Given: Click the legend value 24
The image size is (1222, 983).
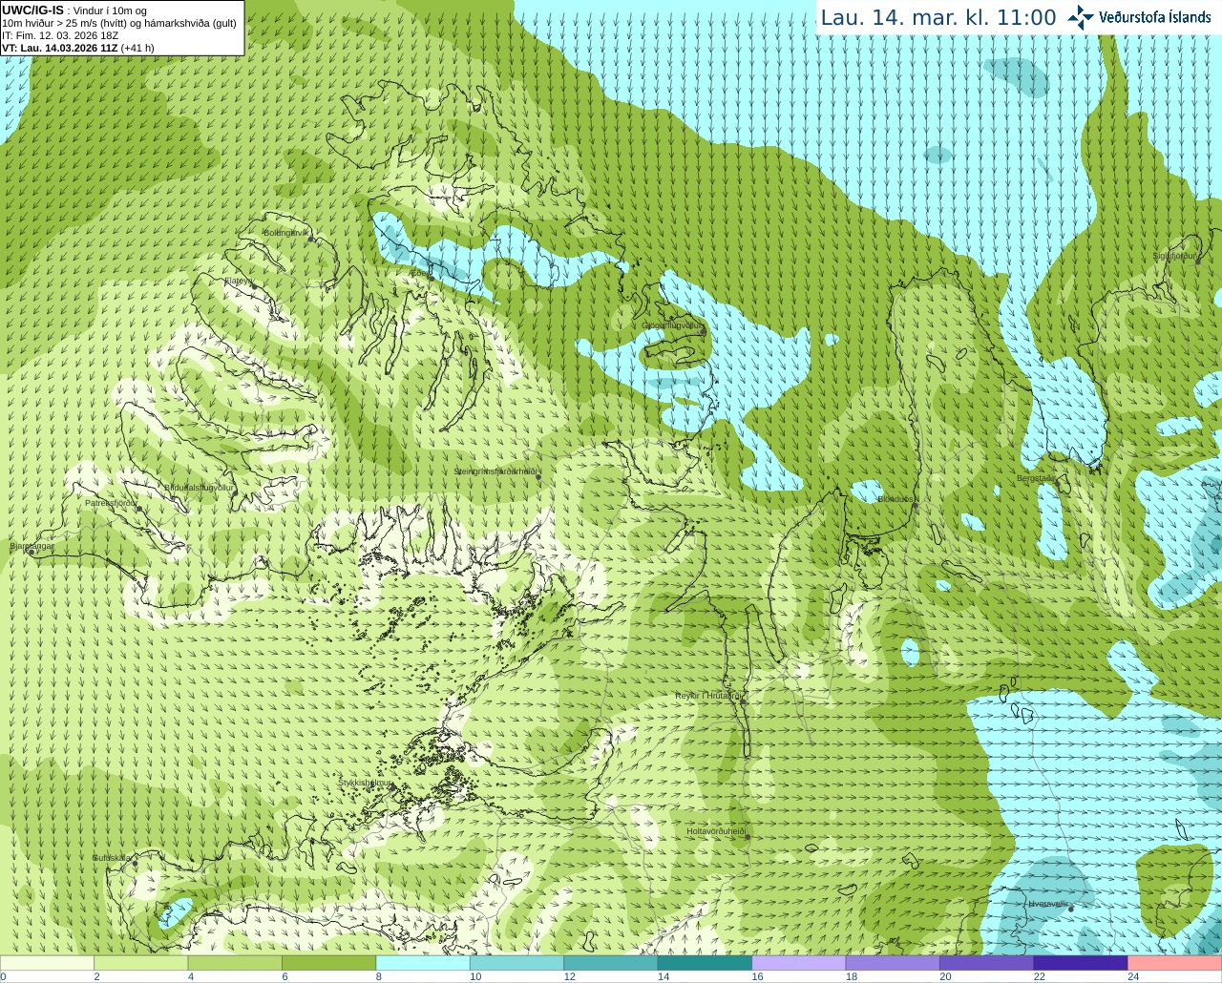Looking at the screenshot, I should coord(1133,976).
